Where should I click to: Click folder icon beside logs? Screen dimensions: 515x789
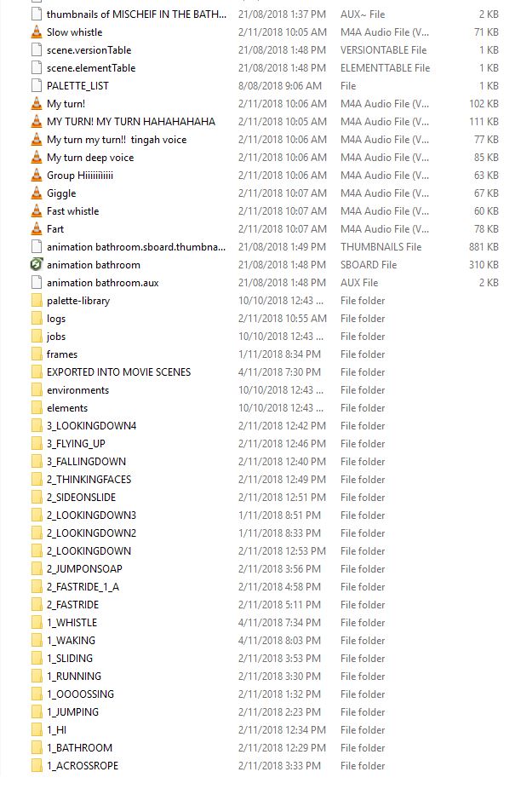37,319
